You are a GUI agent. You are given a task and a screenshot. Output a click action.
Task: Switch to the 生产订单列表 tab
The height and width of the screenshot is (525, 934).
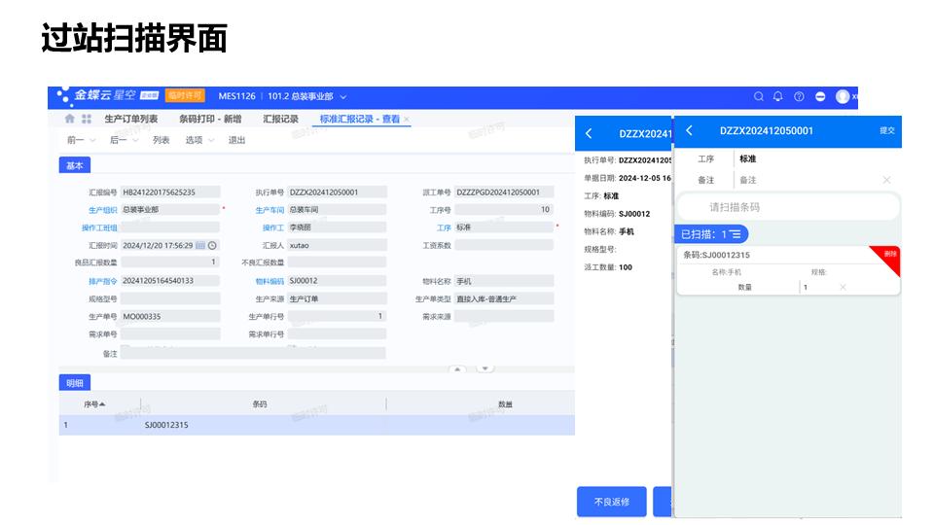click(x=131, y=119)
